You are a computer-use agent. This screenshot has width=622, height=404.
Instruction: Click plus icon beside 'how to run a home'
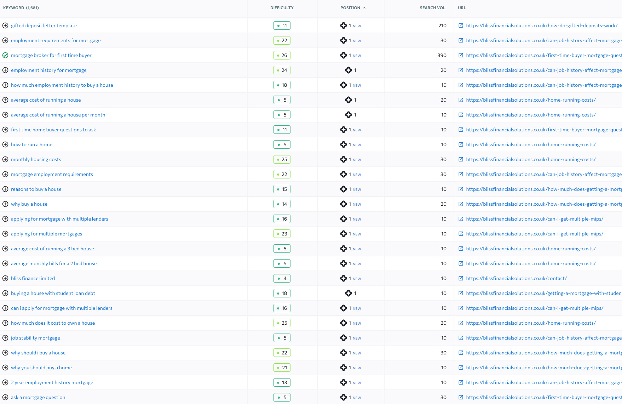(5, 144)
